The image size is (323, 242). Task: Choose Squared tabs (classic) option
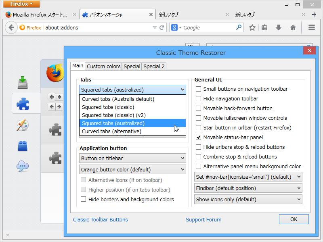pos(132,107)
